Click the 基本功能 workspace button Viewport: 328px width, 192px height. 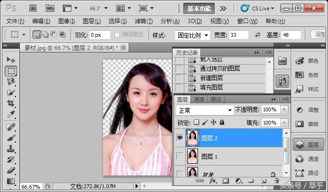click(x=199, y=8)
